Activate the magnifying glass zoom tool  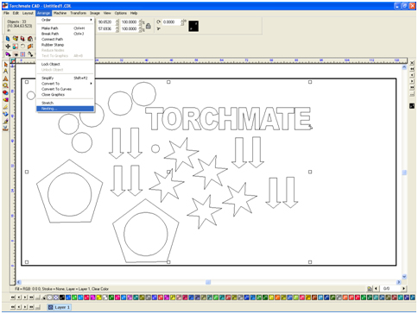[5, 85]
